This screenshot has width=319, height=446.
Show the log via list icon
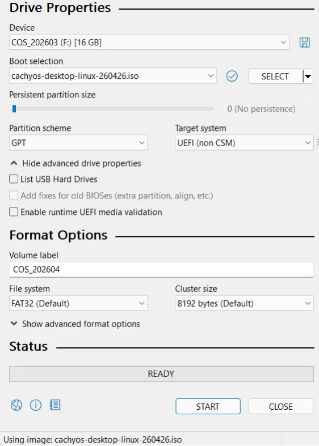[55, 405]
